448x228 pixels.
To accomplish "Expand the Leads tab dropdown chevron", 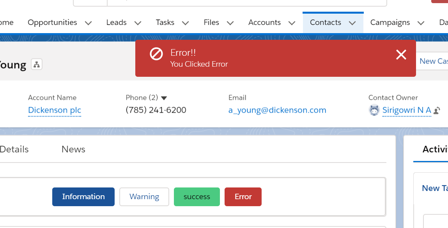I will point(138,23).
